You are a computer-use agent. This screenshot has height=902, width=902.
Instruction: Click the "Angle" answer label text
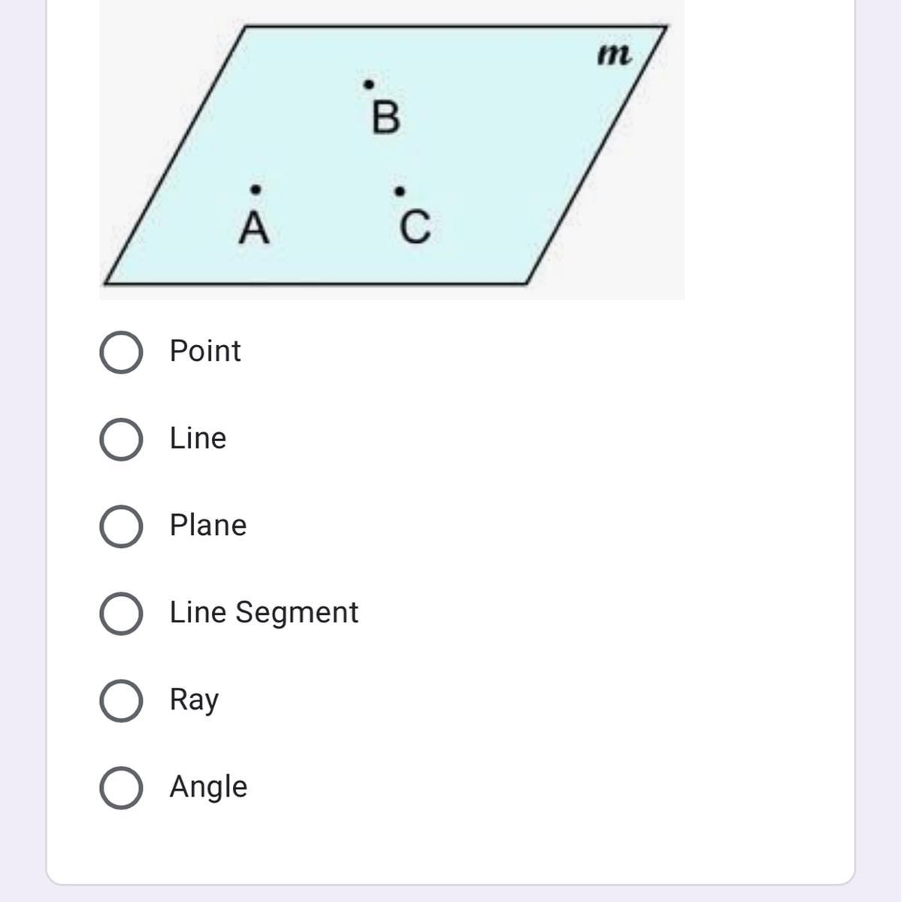pos(208,787)
